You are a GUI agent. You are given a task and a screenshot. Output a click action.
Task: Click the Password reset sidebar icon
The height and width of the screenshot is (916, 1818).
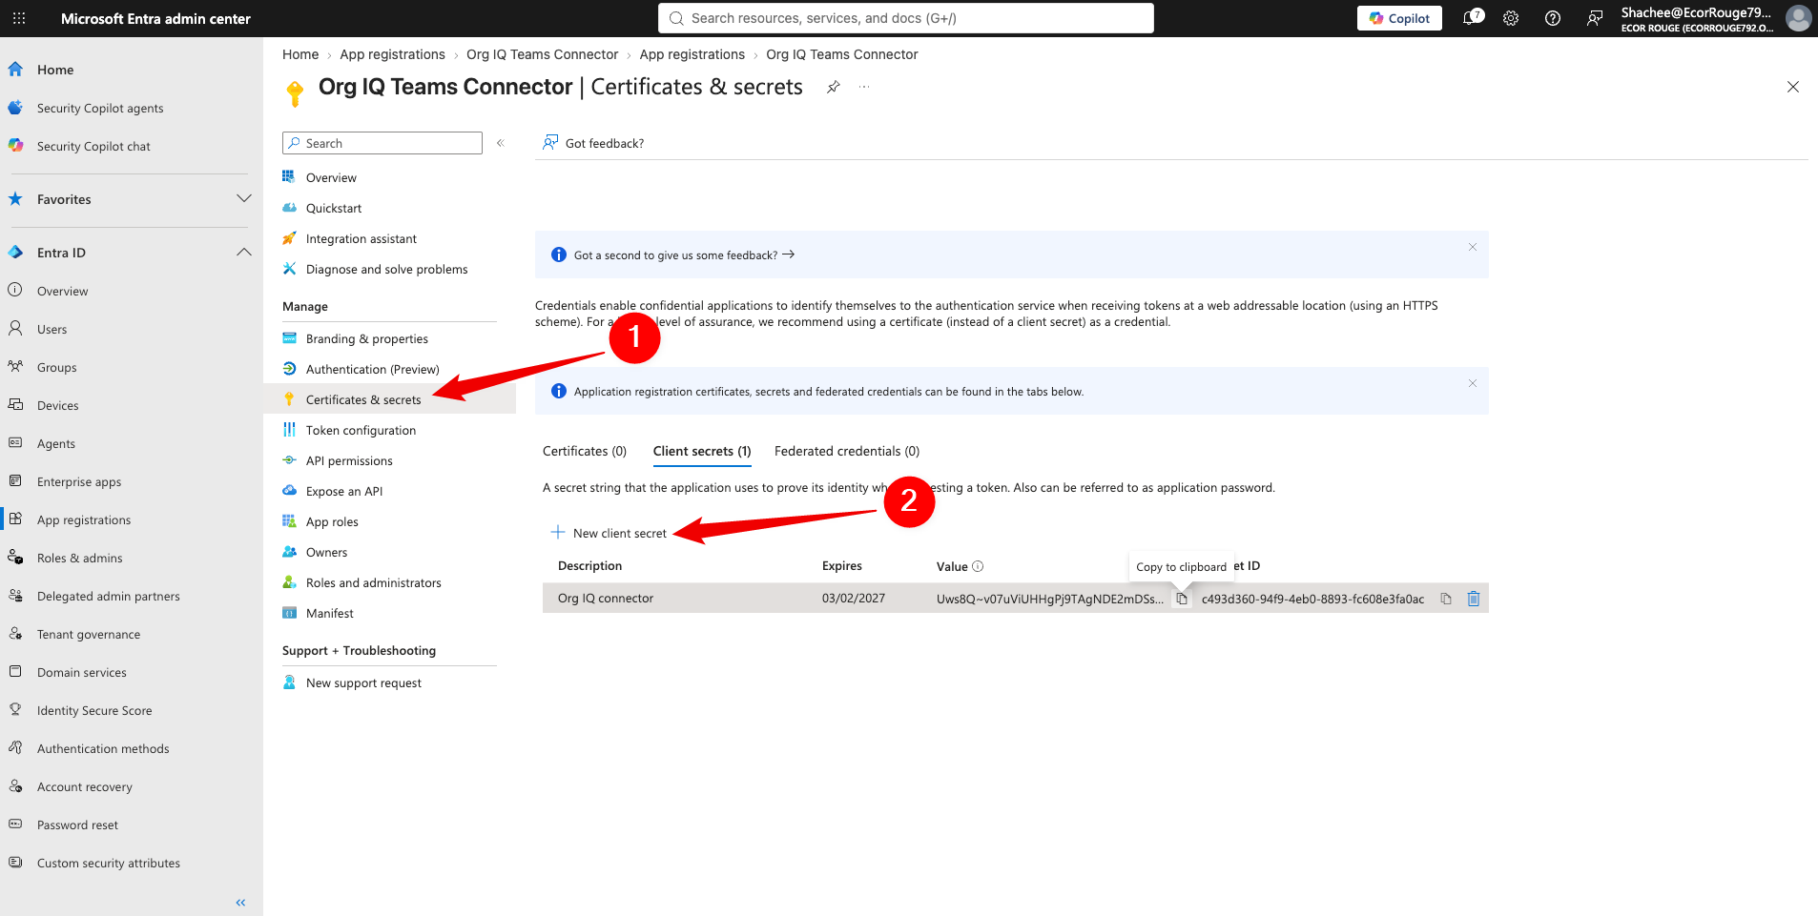click(x=15, y=824)
